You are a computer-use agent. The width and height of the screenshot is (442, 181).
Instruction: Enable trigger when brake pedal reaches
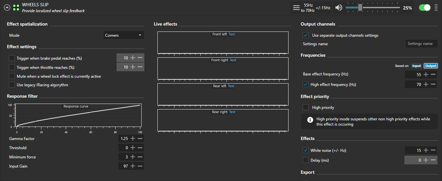click(12, 58)
